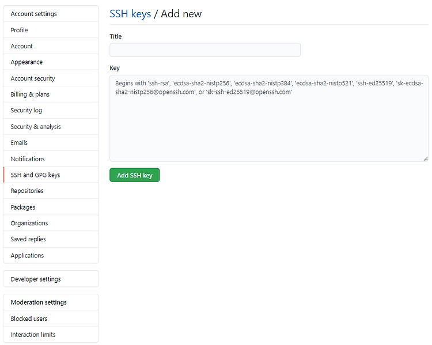The image size is (432, 345).
Task: Go to Interaction limits
Action: point(51,335)
